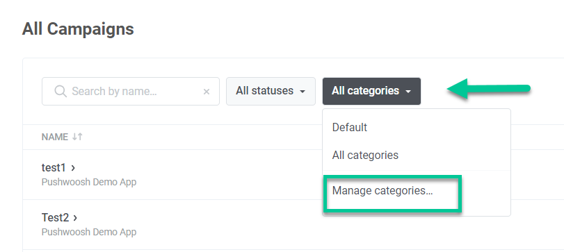This screenshot has width=564, height=252.
Task: Click the green arrow pointing at All categories
Action: point(489,89)
